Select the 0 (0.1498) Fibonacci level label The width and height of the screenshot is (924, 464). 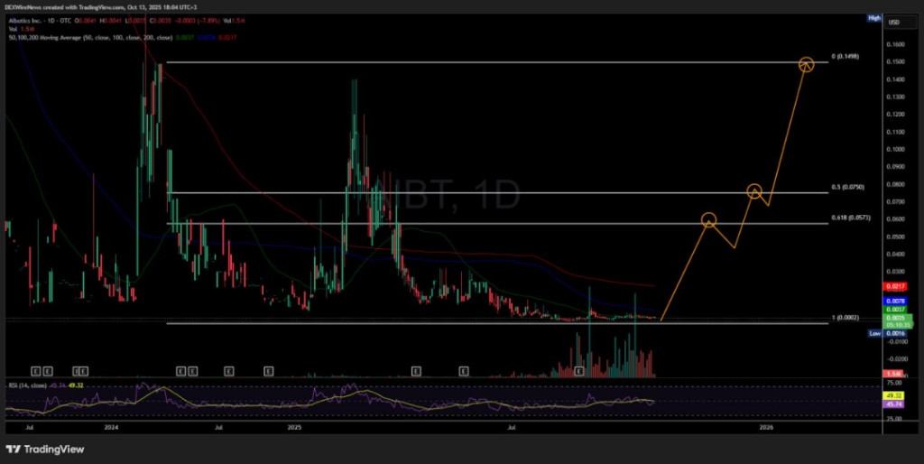844,56
